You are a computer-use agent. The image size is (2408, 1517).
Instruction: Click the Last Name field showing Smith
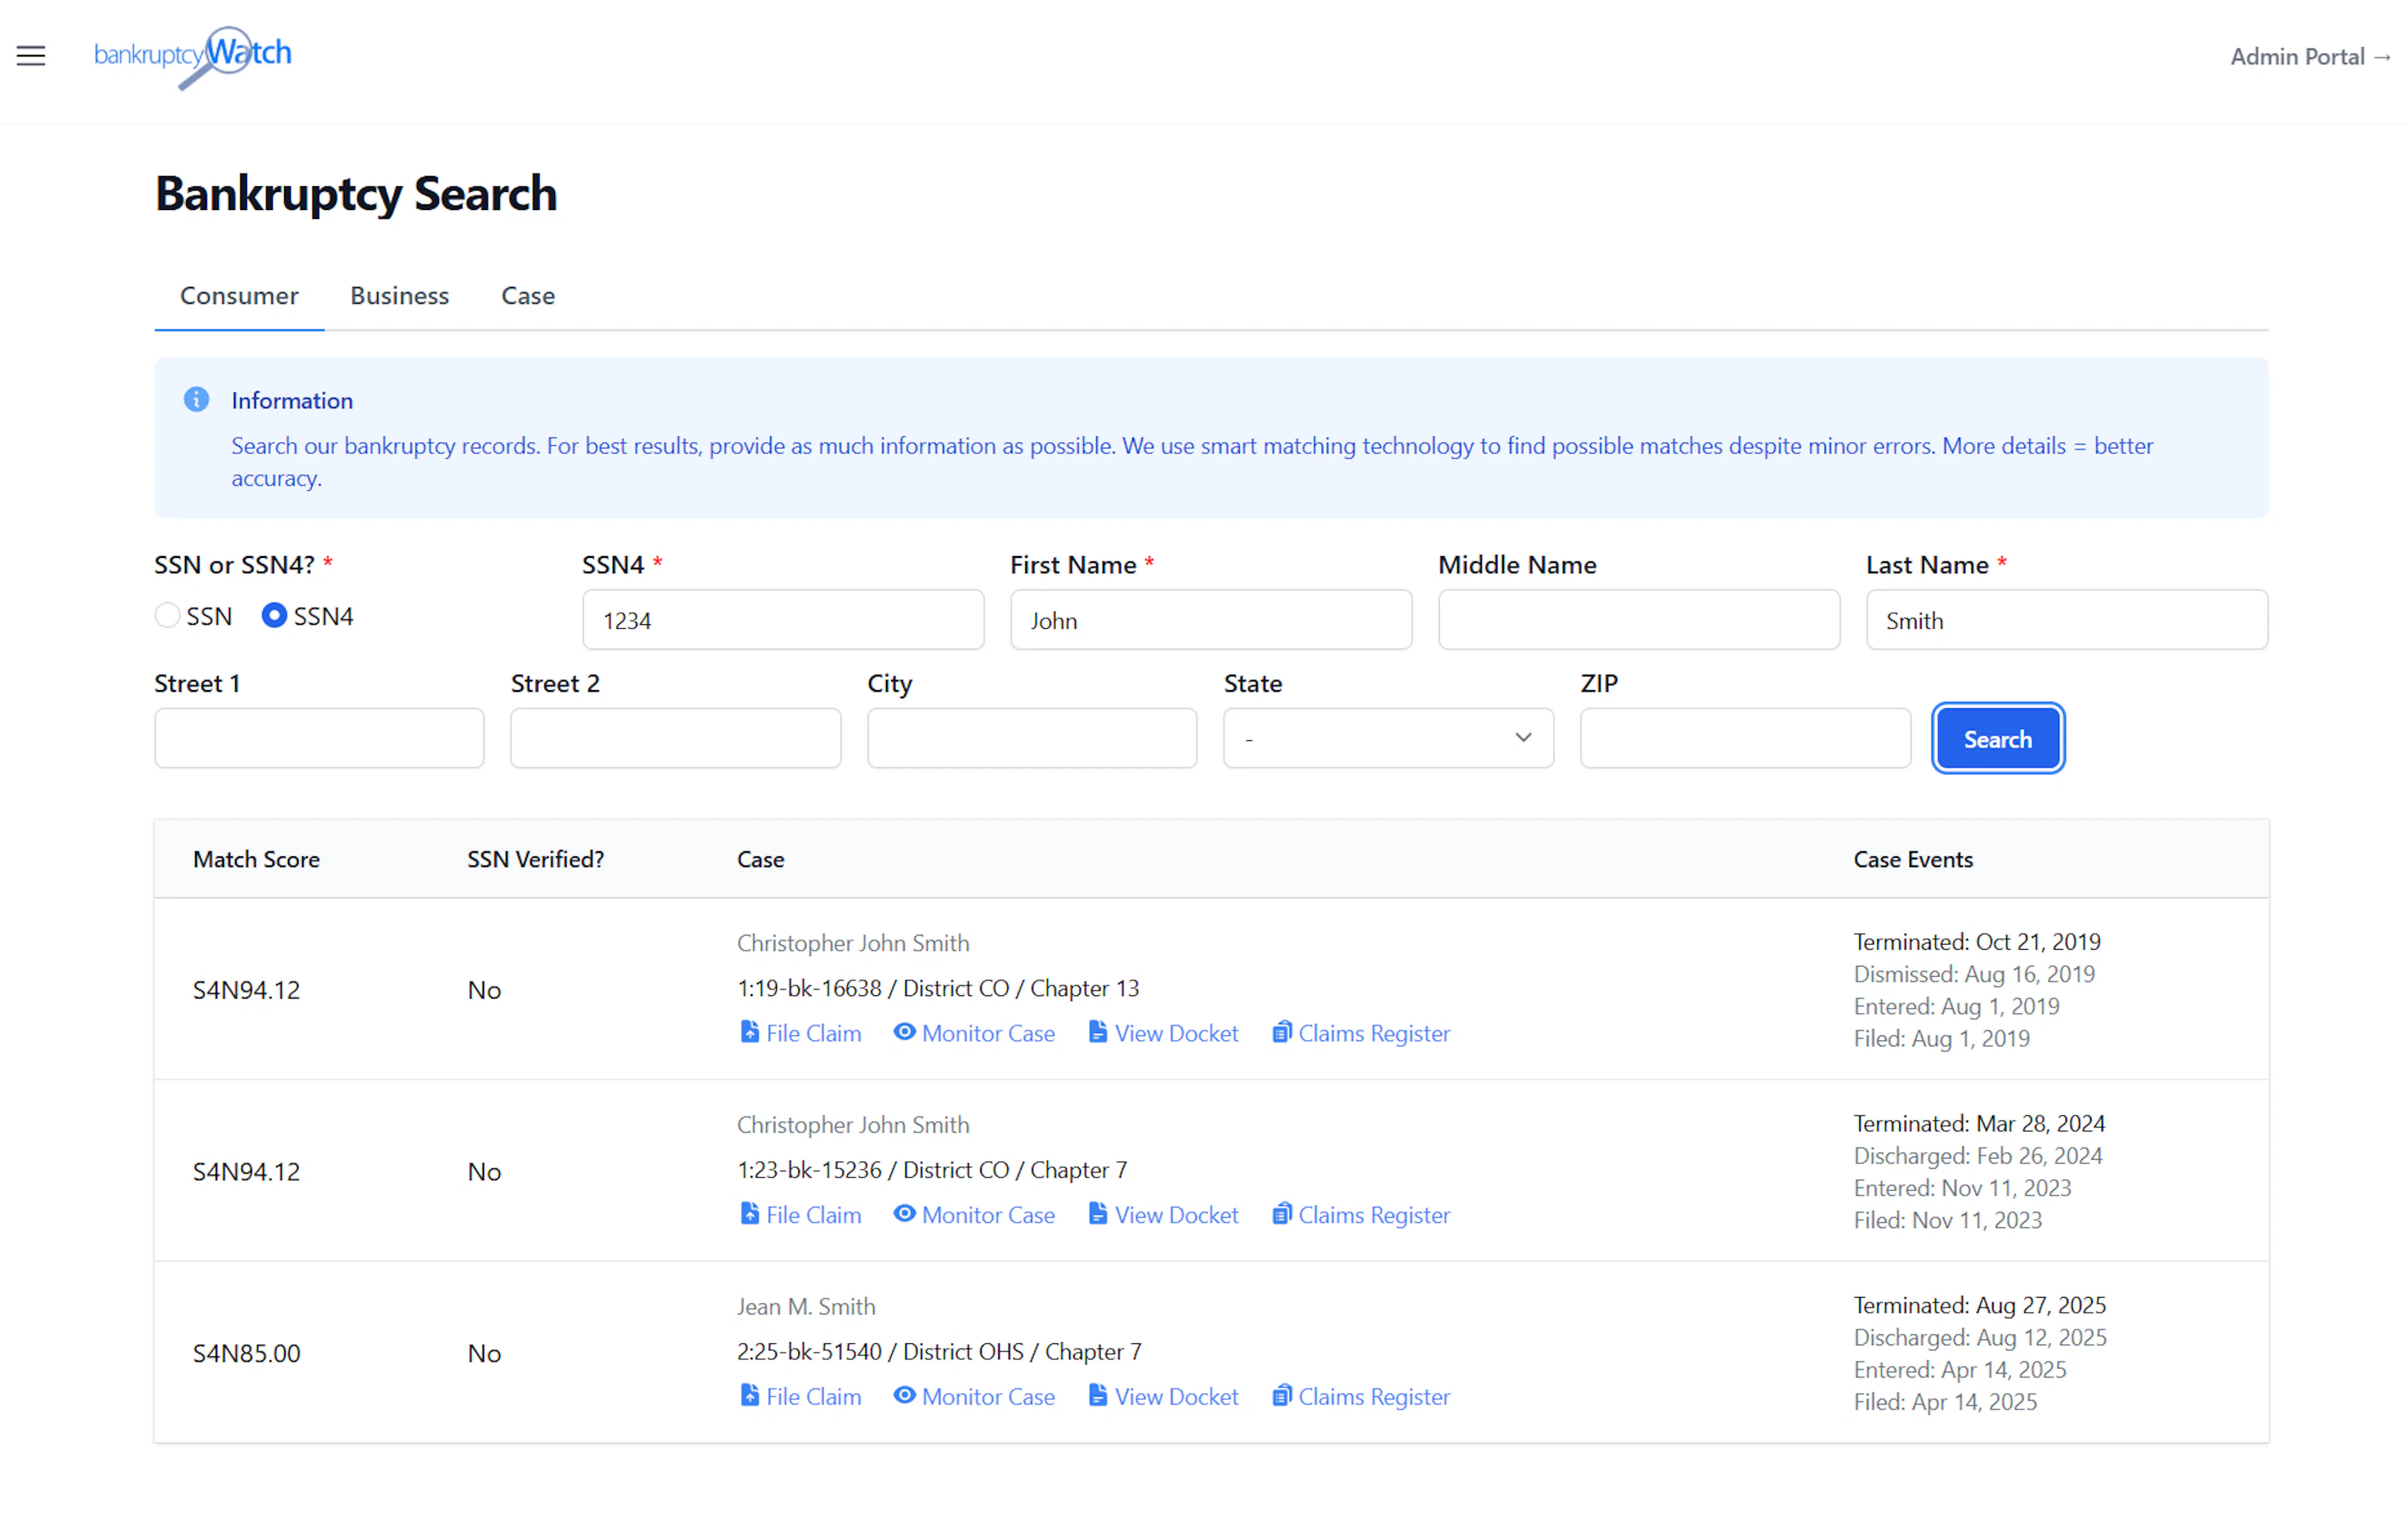coord(2066,619)
